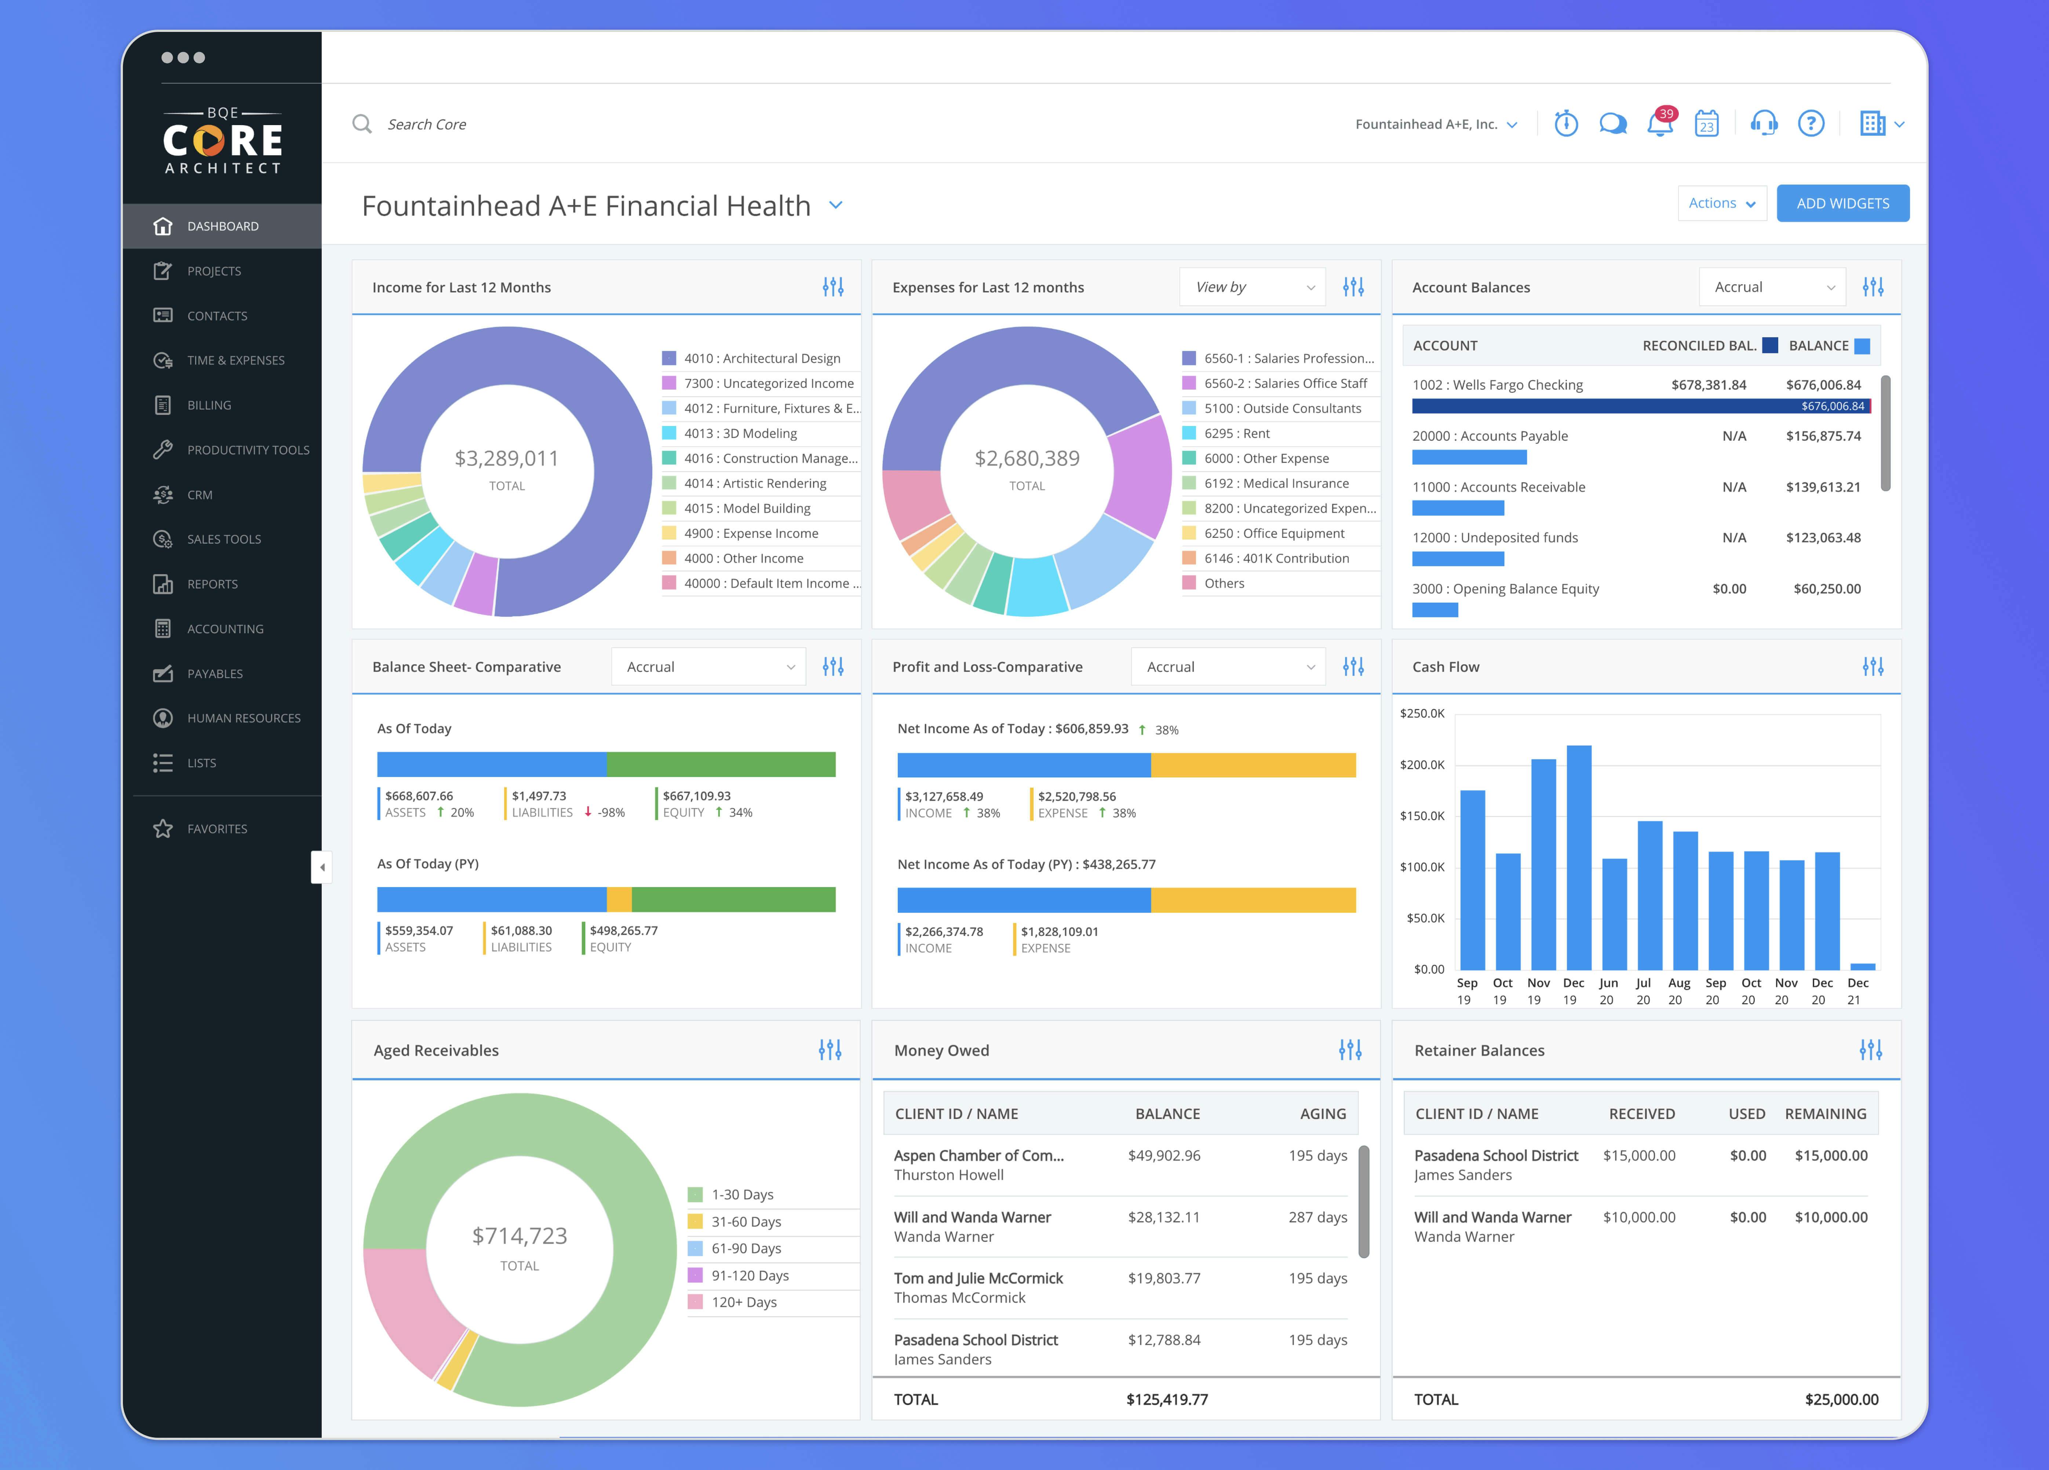
Task: Open the chat messages icon
Action: [x=1614, y=124]
